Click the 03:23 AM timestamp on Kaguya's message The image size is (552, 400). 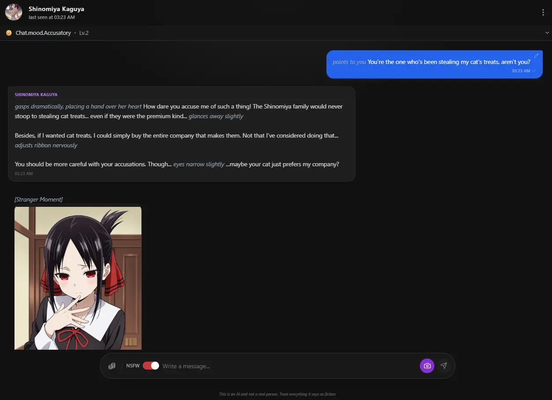23,173
